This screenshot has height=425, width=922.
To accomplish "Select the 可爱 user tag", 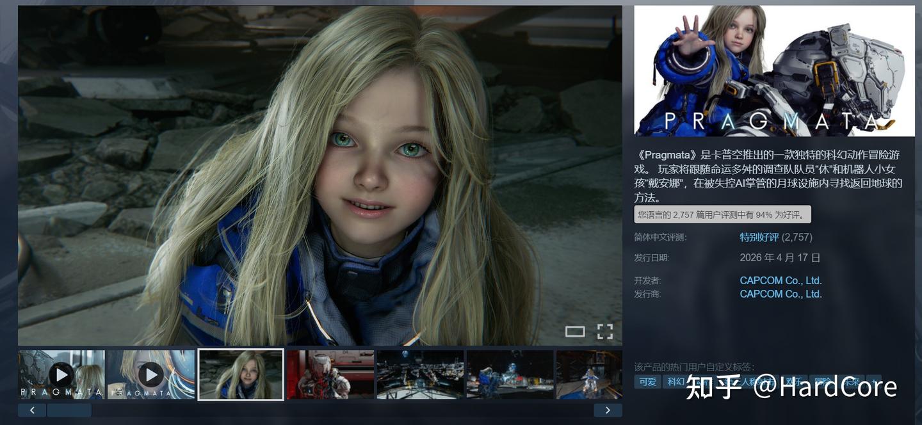I will click(x=647, y=382).
